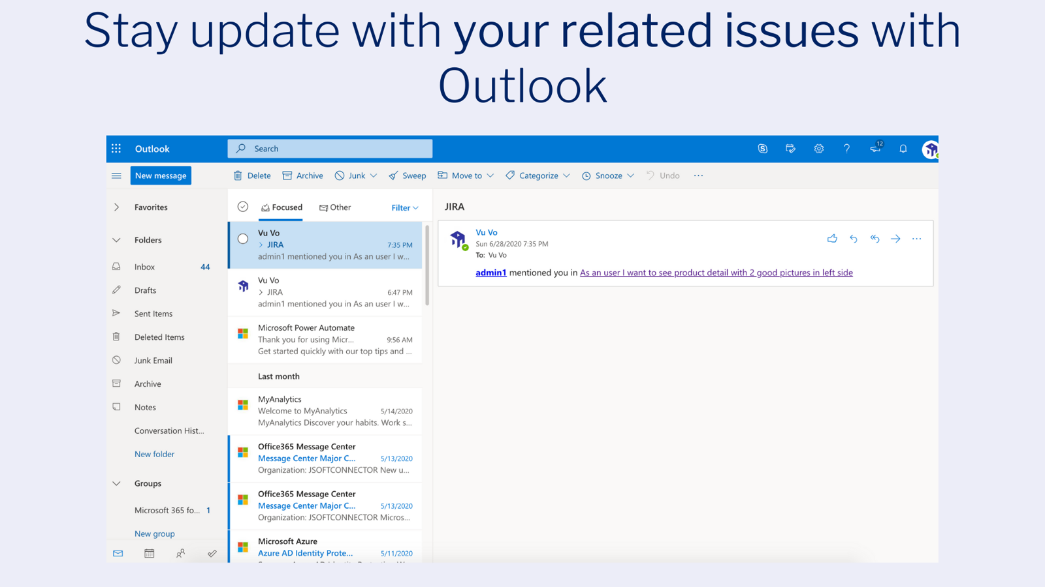Open the notifications bell
The image size is (1045, 587).
point(903,149)
